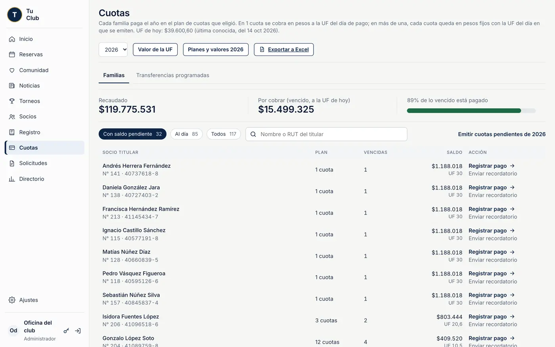
Task: Click Emitir cuotas pendientes de 2026
Action: 502,134
